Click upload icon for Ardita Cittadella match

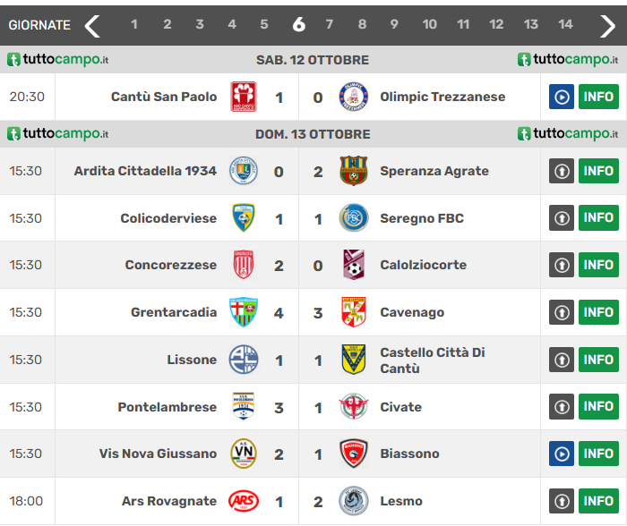(561, 171)
